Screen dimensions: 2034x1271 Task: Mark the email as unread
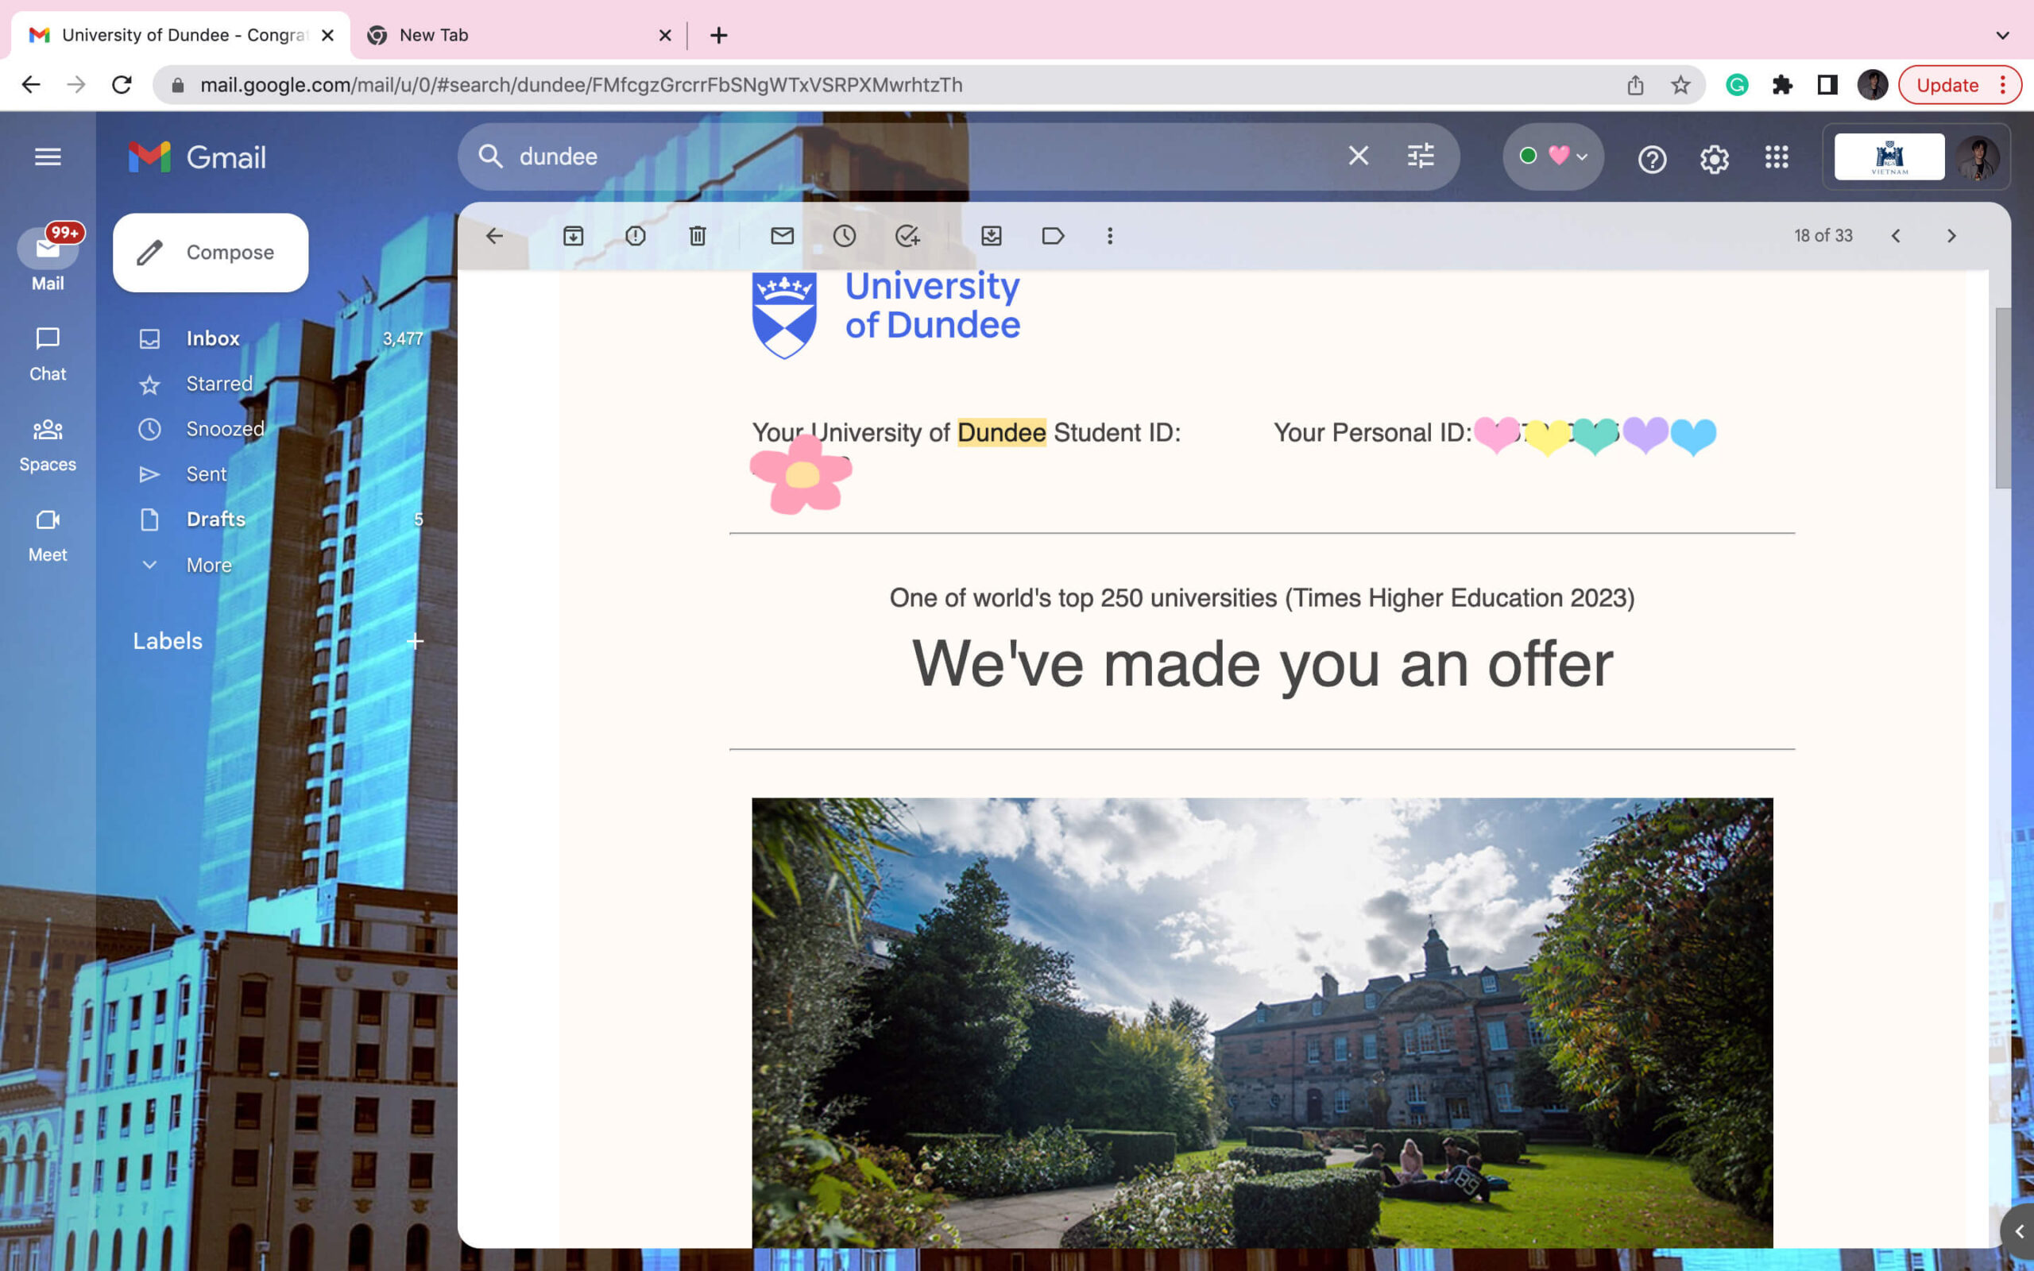[x=782, y=236]
